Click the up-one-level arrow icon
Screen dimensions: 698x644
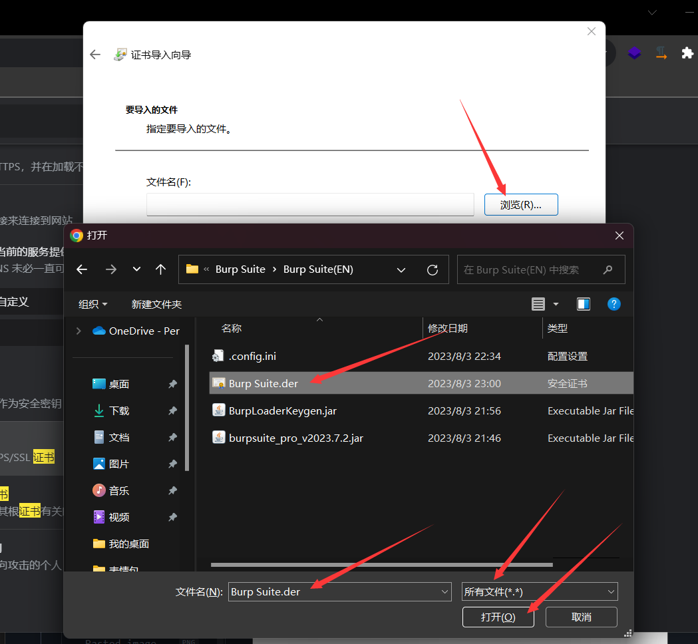(x=160, y=269)
